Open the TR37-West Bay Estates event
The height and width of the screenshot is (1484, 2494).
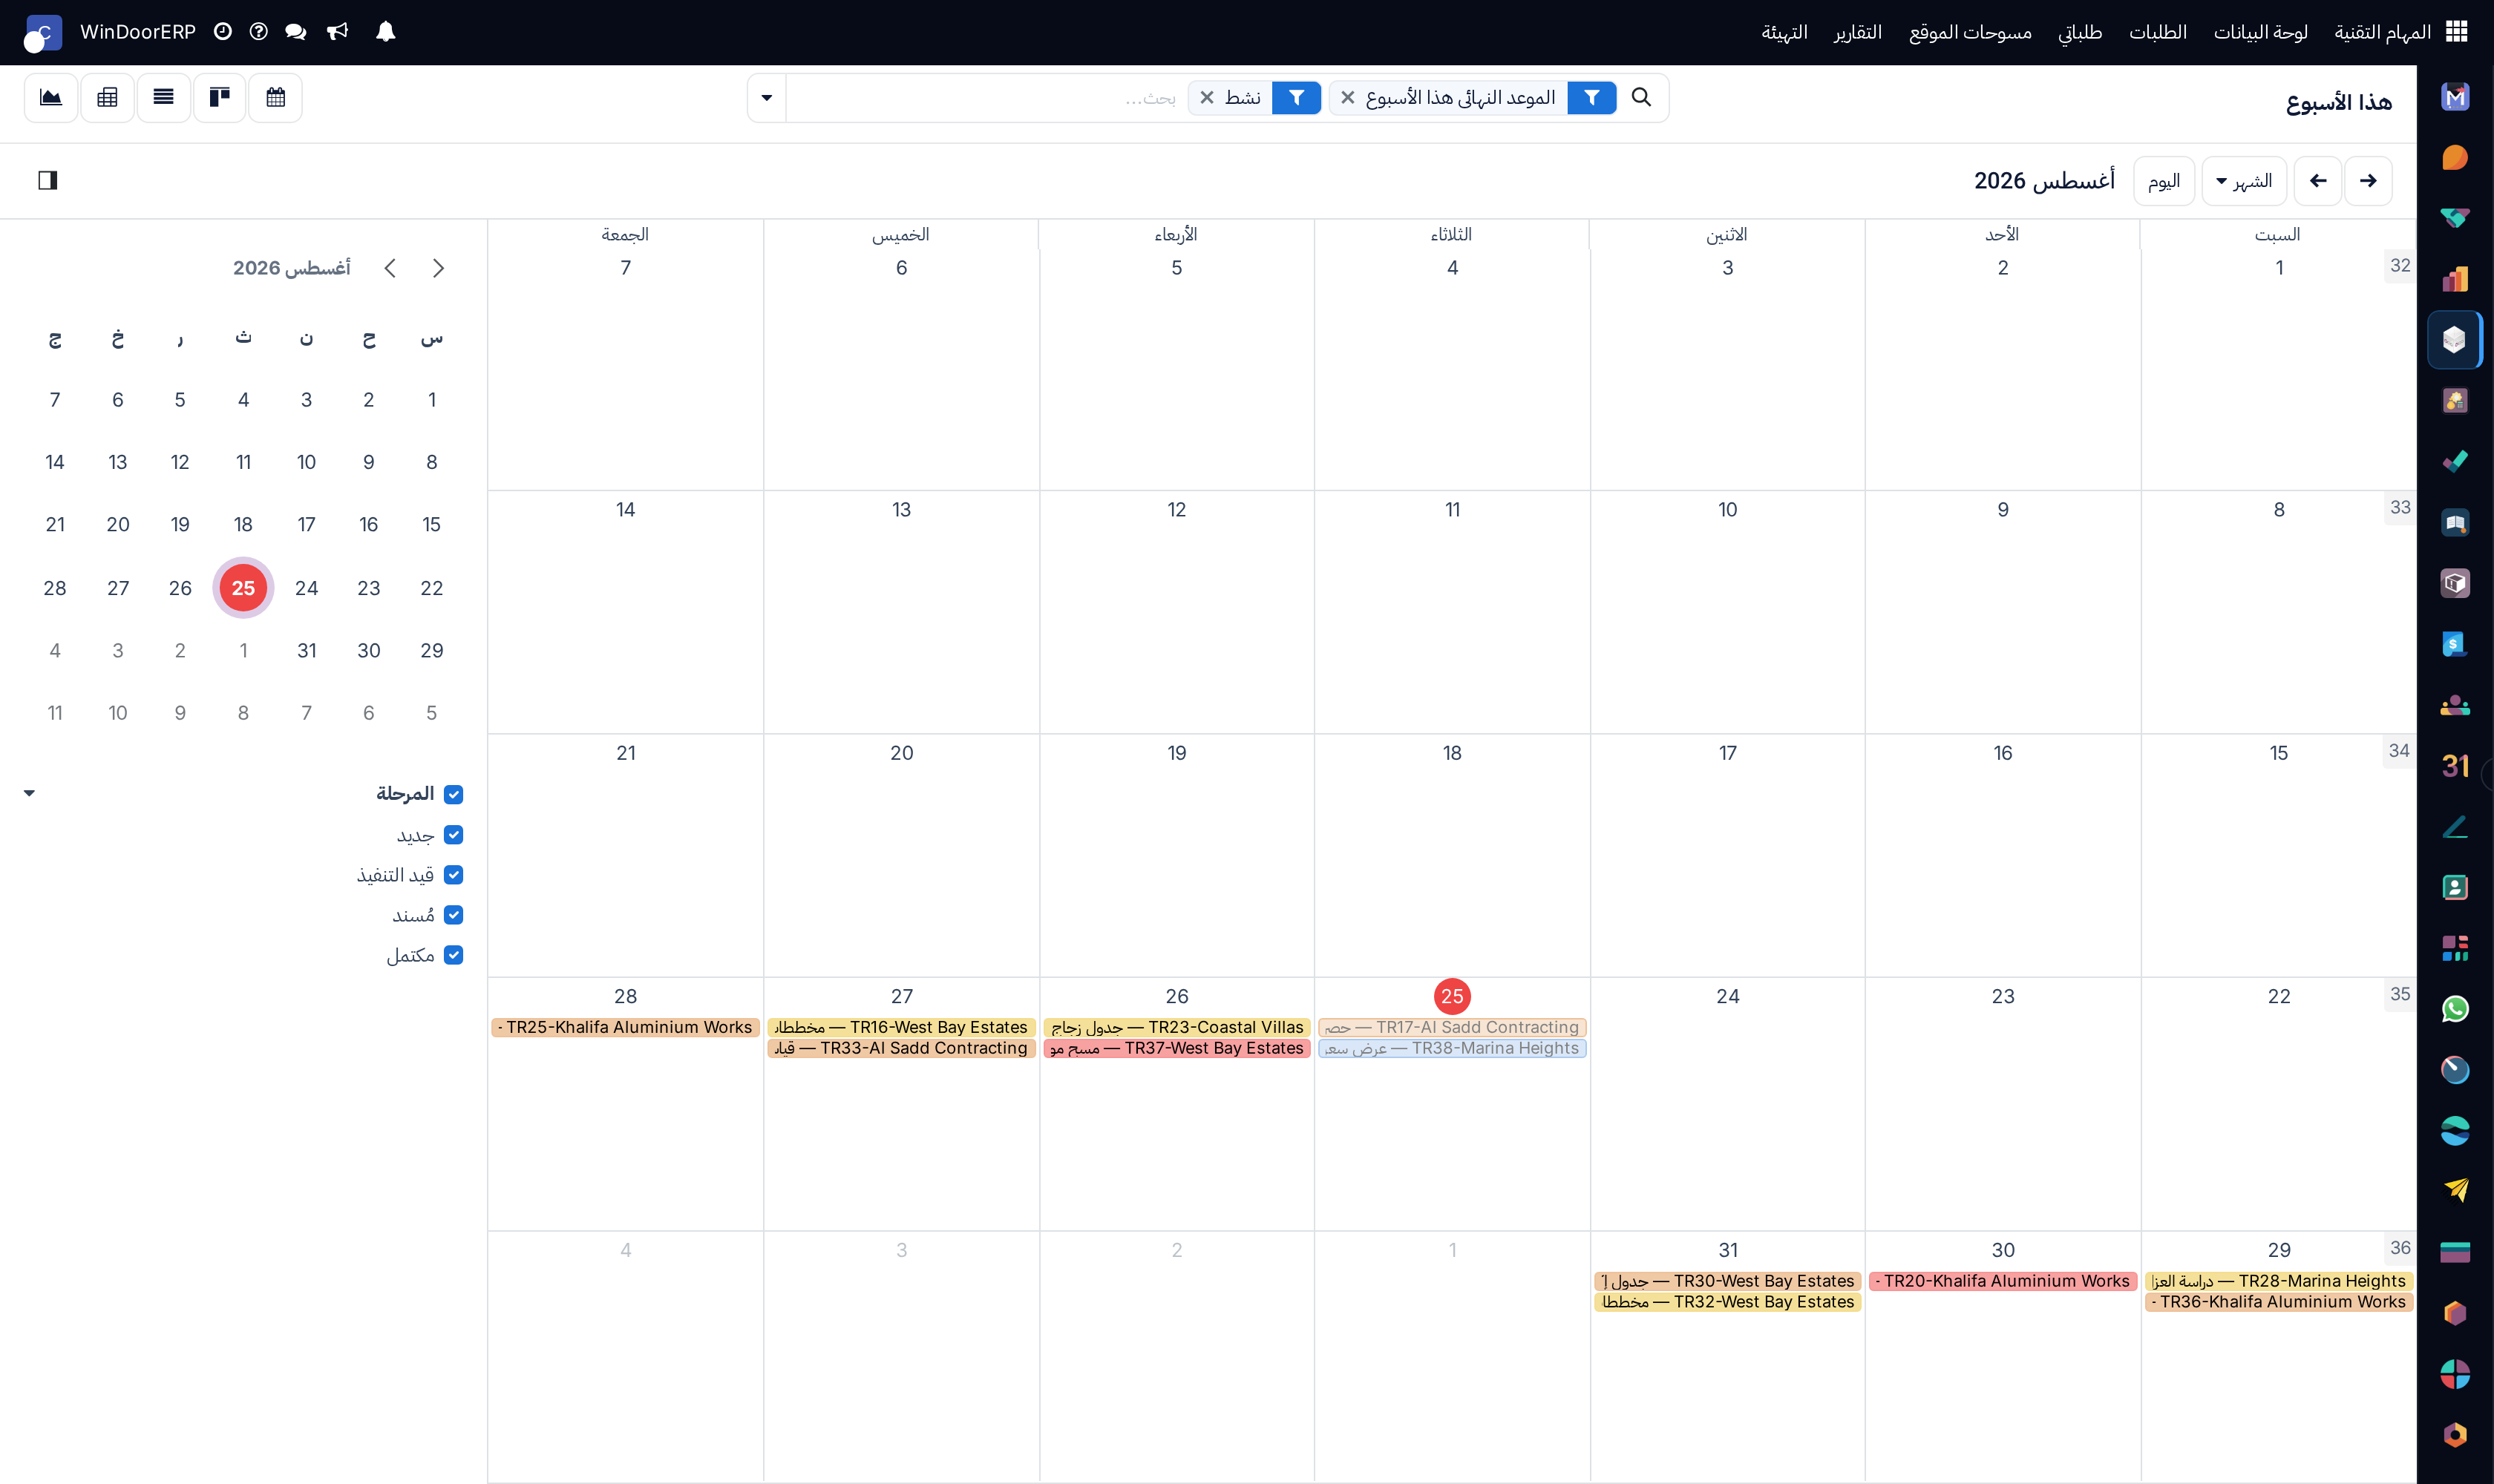[x=1176, y=1048]
